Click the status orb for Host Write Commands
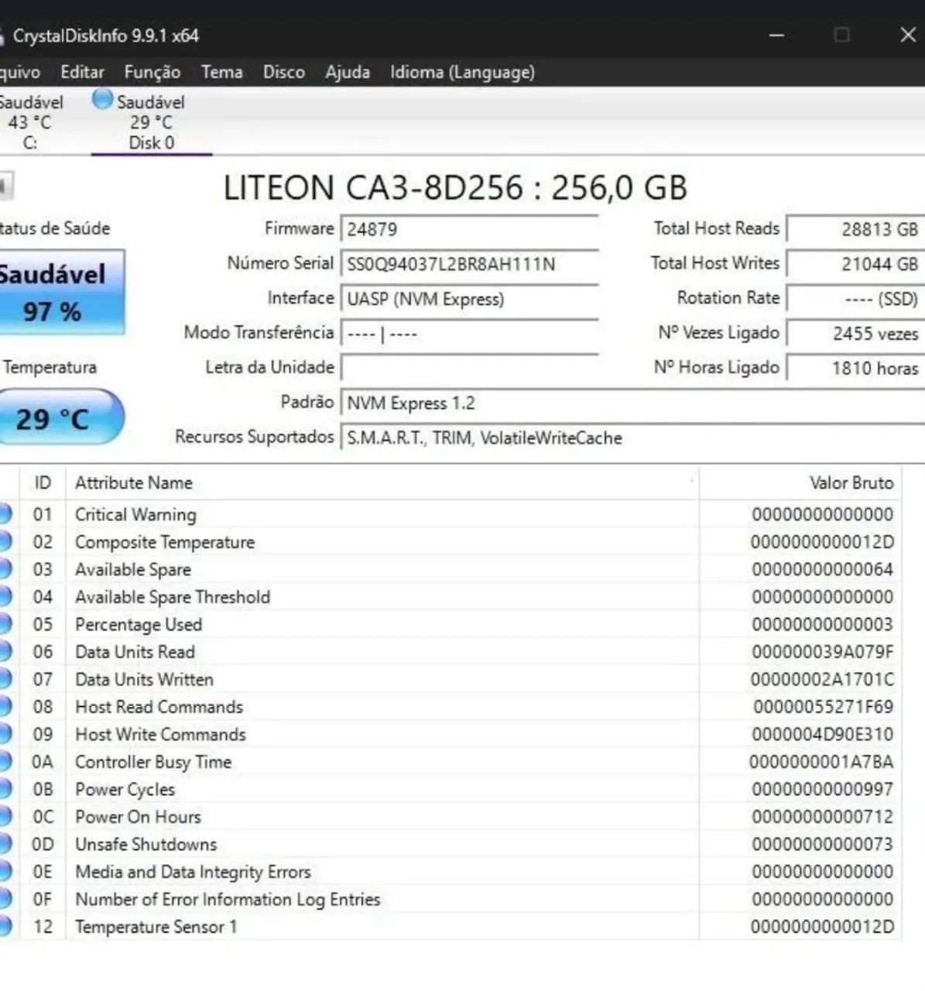 [x=5, y=734]
